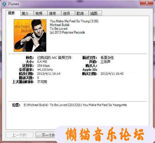Click the file location path text
The height and width of the screenshot is (143, 155).
[x=75, y=105]
